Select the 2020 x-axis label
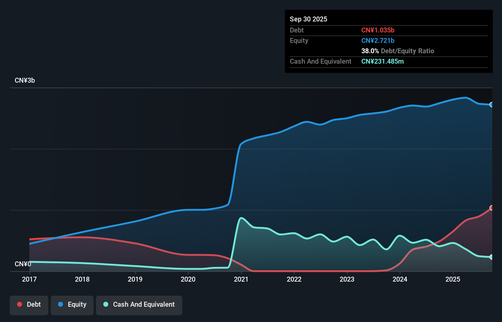 (188, 279)
